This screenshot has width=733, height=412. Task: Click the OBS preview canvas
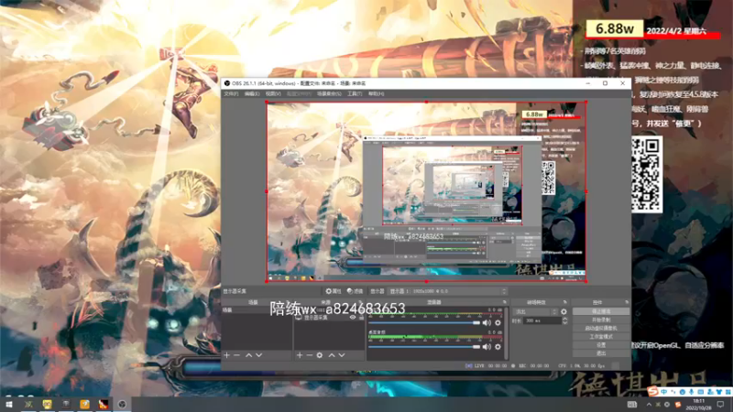[426, 192]
